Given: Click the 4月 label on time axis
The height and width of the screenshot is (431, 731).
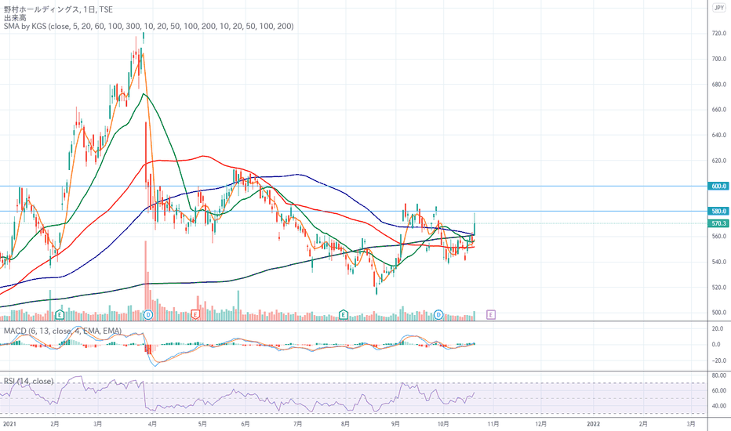Looking at the screenshot, I should click(x=152, y=424).
